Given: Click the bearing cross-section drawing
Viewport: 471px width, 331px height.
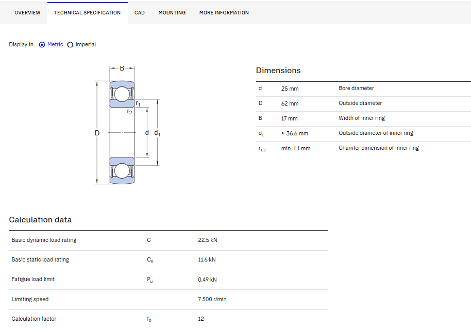Looking at the screenshot, I should (x=128, y=125).
